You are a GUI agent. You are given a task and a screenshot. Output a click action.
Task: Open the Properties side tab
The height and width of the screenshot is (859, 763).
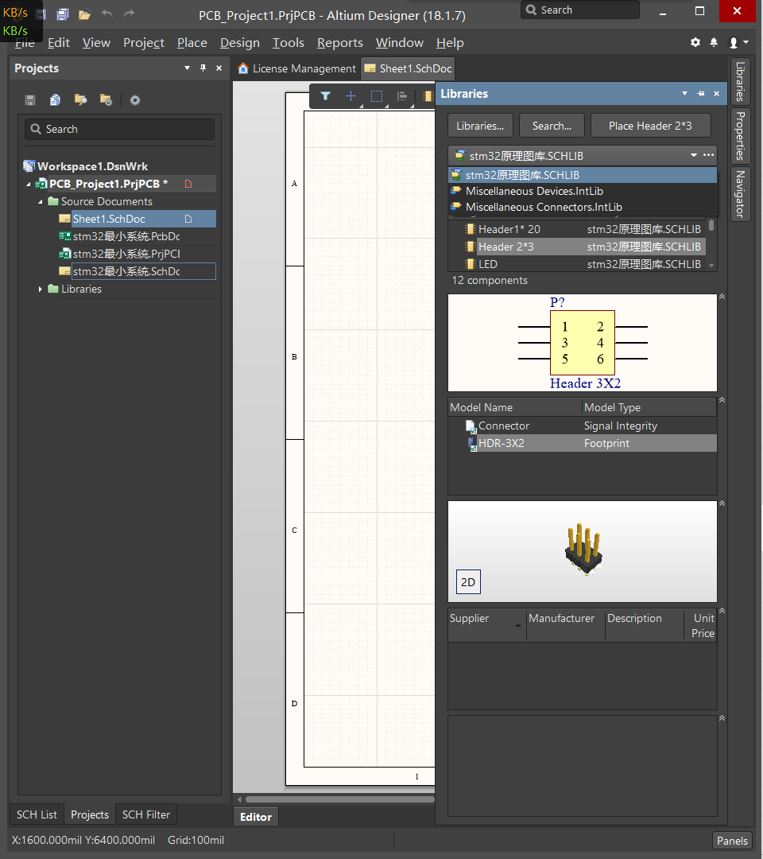[x=740, y=136]
